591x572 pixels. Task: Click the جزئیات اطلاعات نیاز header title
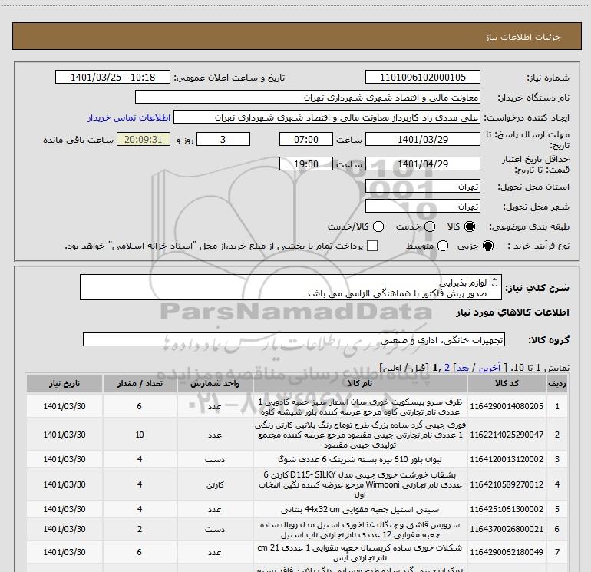tap(523, 37)
